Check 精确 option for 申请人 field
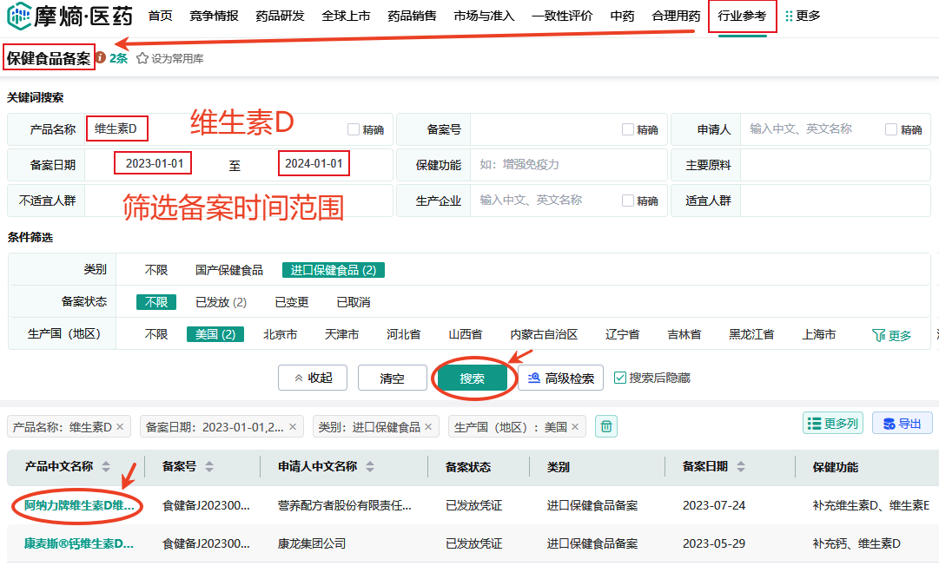 pos(891,129)
